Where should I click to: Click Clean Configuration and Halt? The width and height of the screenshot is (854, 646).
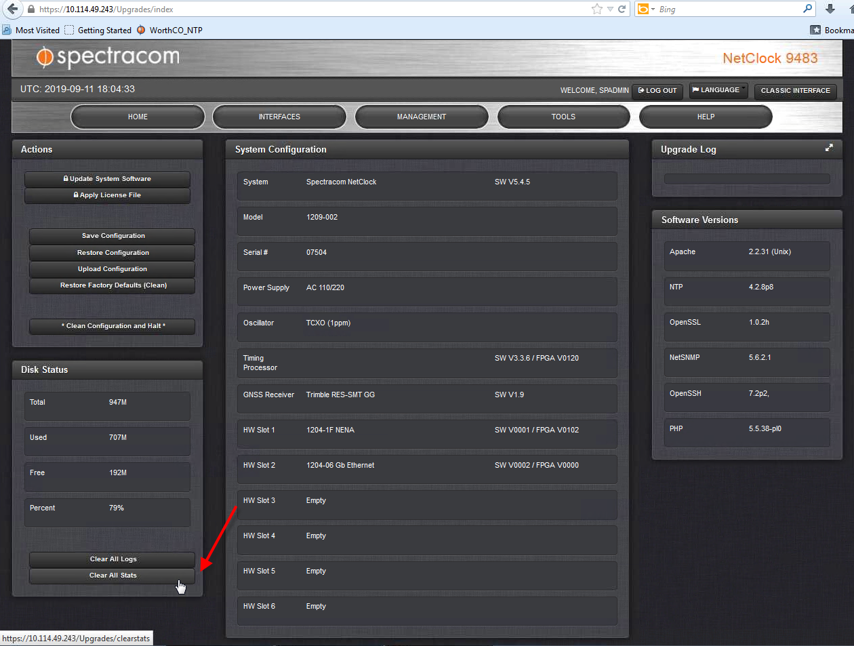(112, 326)
